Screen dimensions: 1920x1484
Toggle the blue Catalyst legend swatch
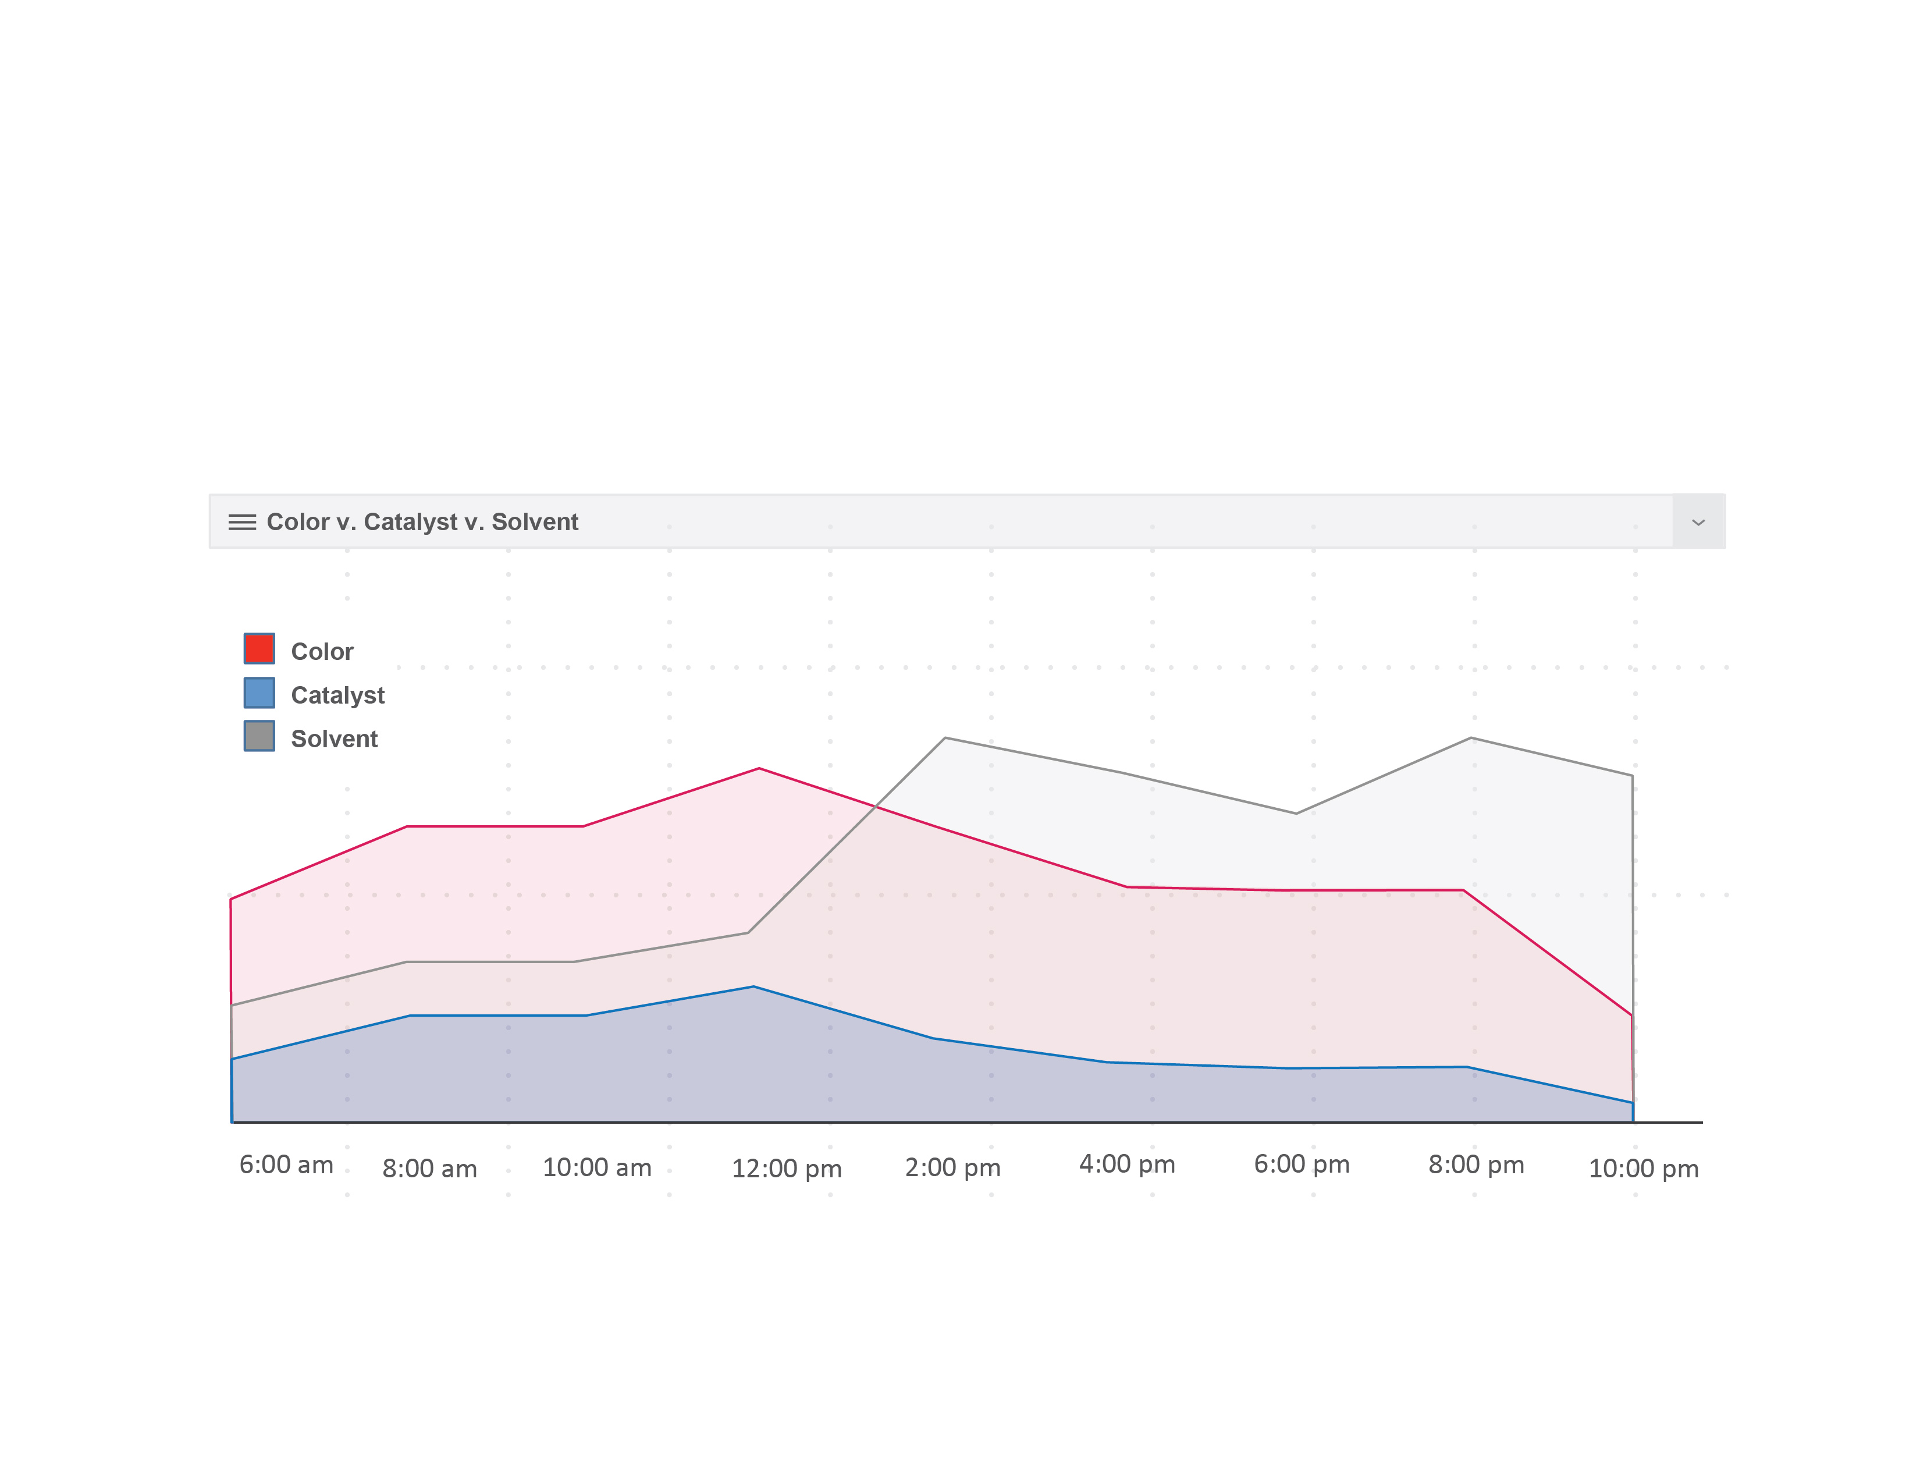[259, 693]
